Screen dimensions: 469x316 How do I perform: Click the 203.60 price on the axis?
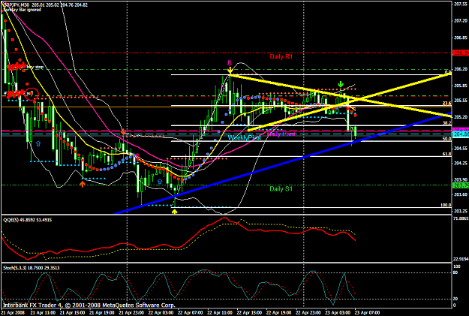(x=461, y=194)
